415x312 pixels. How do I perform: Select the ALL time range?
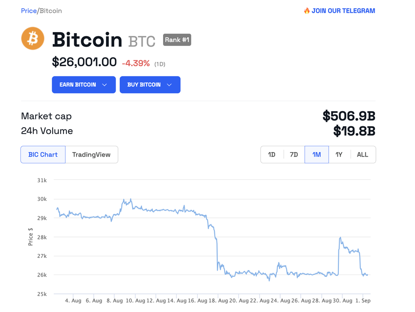click(x=362, y=154)
